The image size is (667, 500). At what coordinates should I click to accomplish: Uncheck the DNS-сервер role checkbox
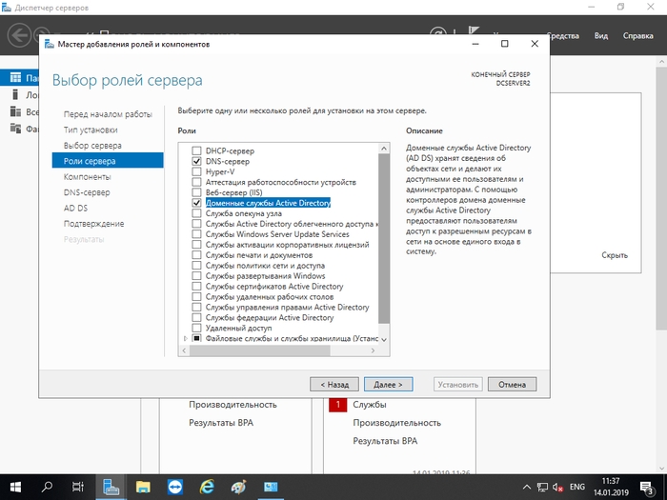click(196, 161)
